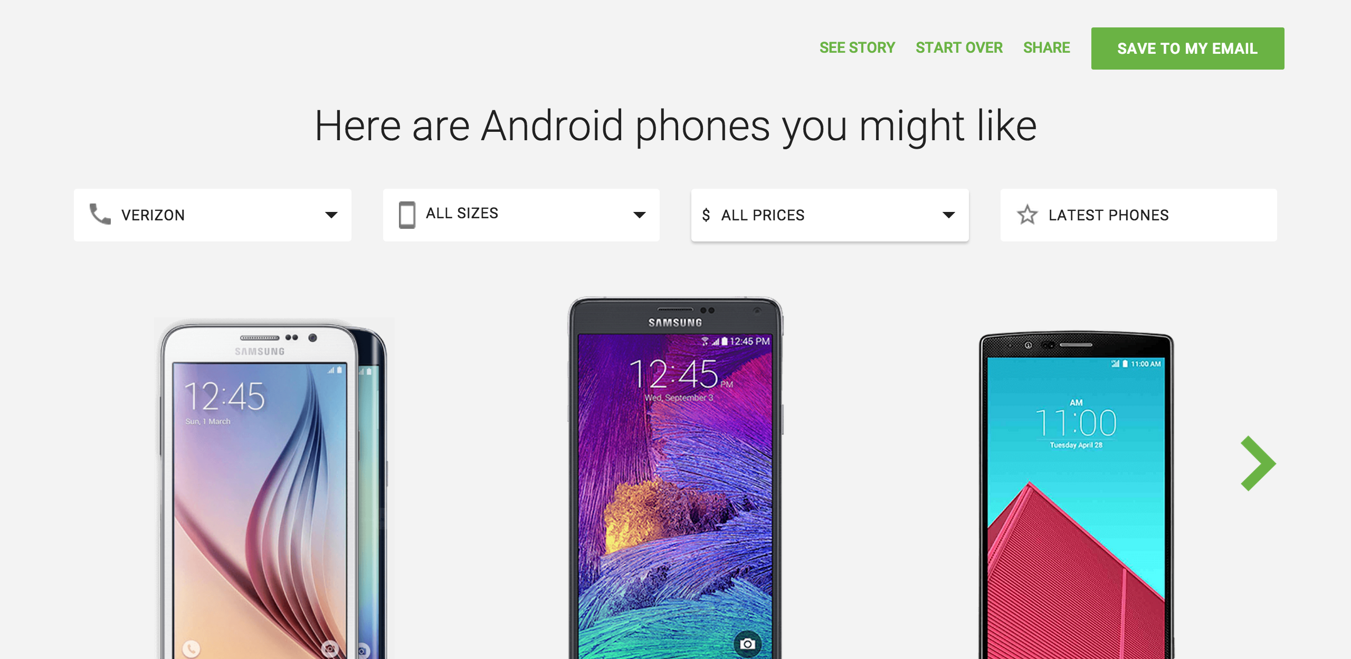This screenshot has width=1351, height=659.
Task: Click the Verizon carrier label
Action: [x=153, y=215]
